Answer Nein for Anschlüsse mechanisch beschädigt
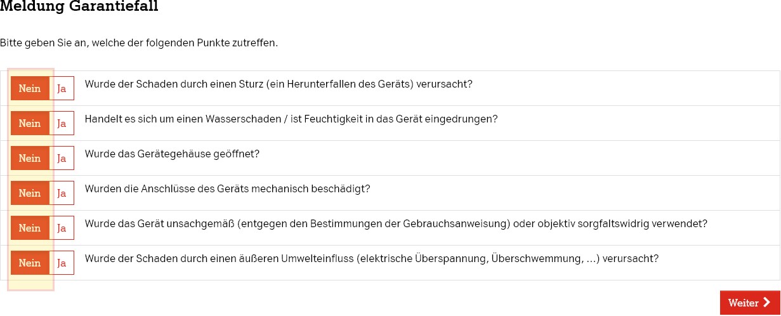781x316 pixels. [x=30, y=193]
